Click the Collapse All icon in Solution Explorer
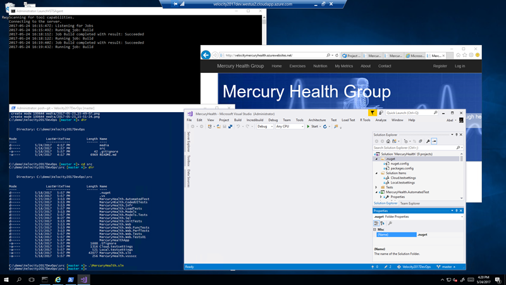The height and width of the screenshot is (285, 506). (x=420, y=141)
